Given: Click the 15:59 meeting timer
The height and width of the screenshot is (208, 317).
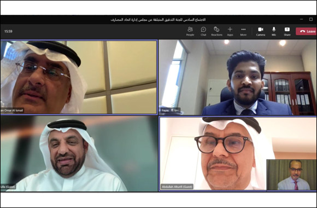Looking at the screenshot, I should click(8, 31).
